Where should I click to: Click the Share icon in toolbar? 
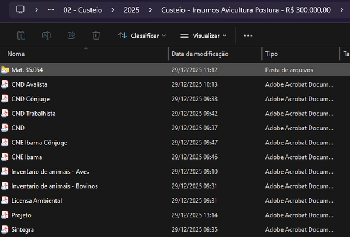click(x=71, y=36)
